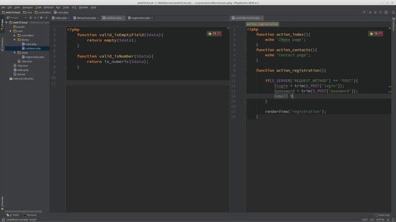Click the Run button in toolbar

tap(370, 12)
